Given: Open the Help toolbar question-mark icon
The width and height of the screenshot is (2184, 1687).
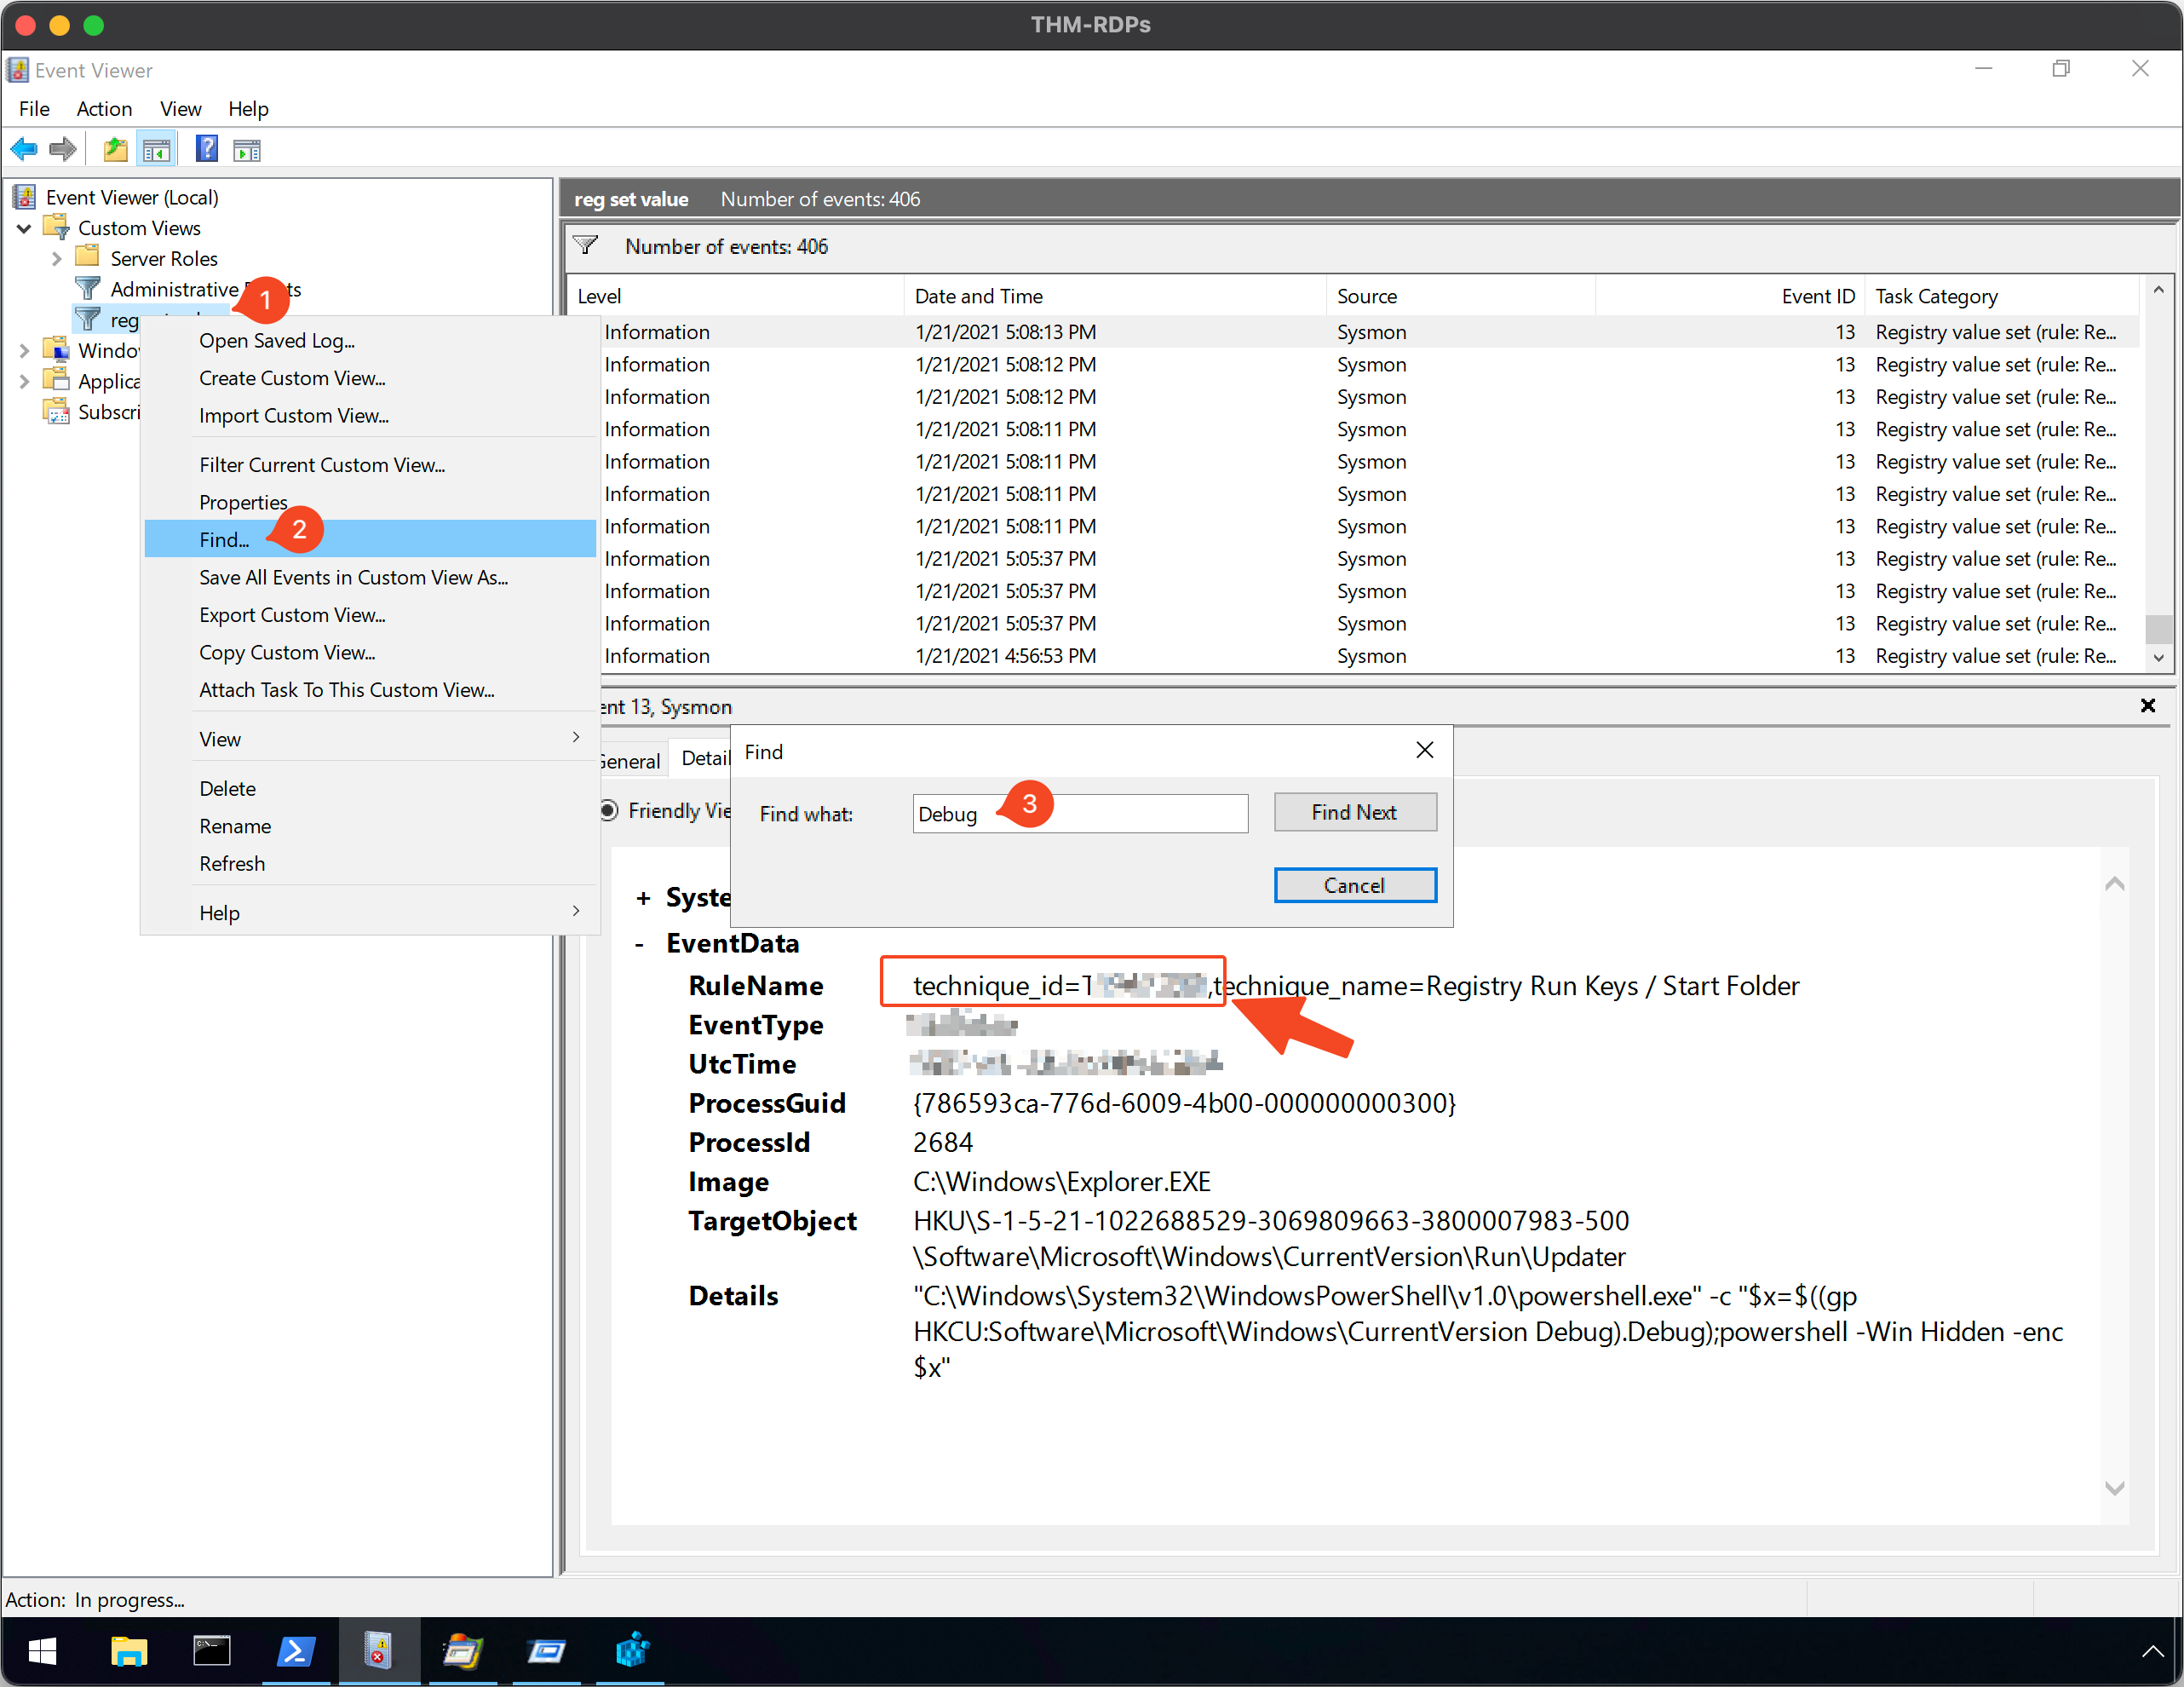Looking at the screenshot, I should pos(207,150).
